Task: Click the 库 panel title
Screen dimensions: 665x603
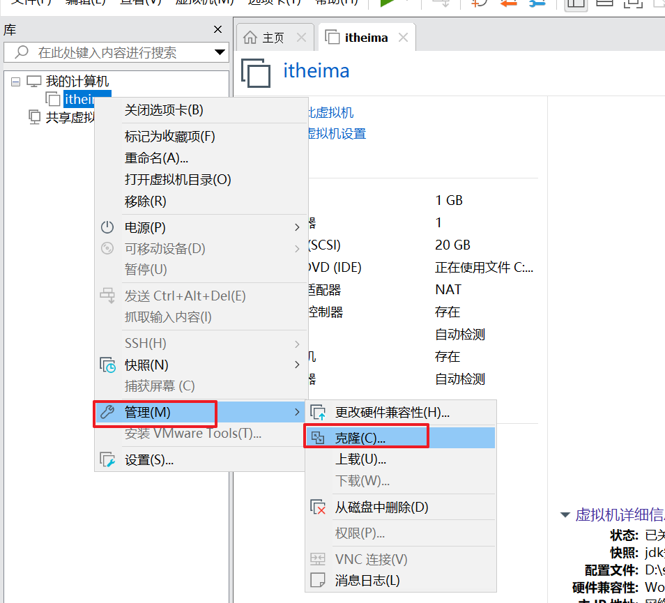Action: coord(10,30)
